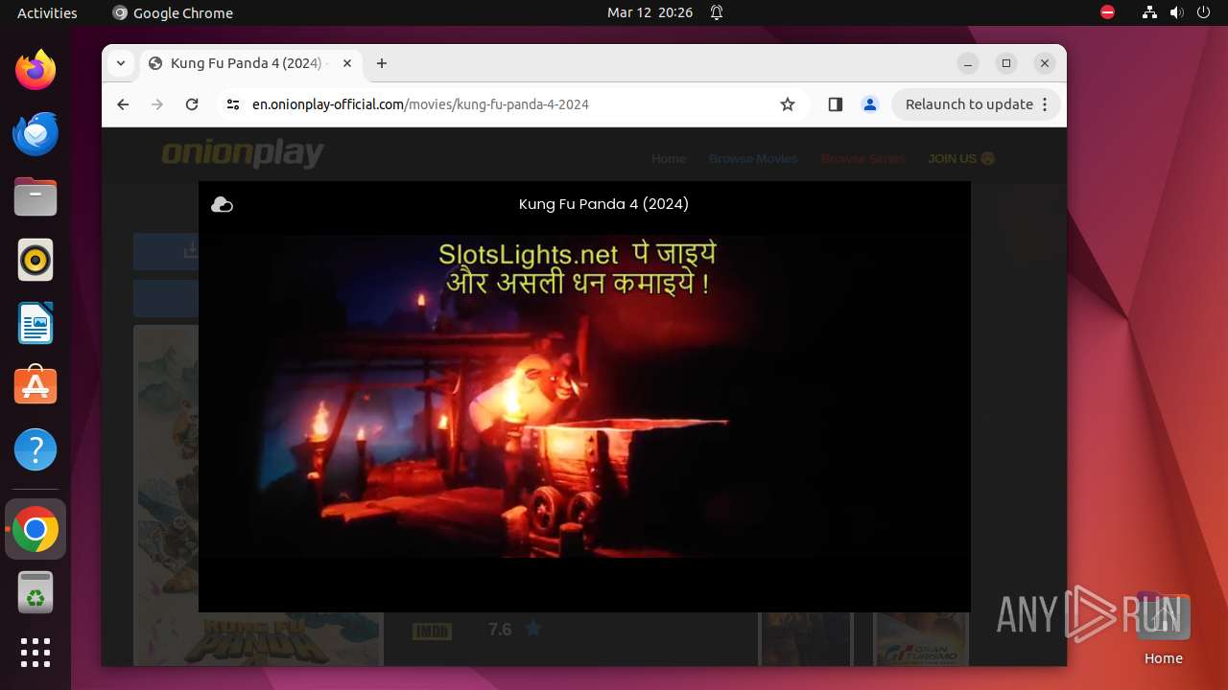Launch Thunderbird mail from the dock
Viewport: 1228px width, 690px height.
pyautogui.click(x=35, y=133)
